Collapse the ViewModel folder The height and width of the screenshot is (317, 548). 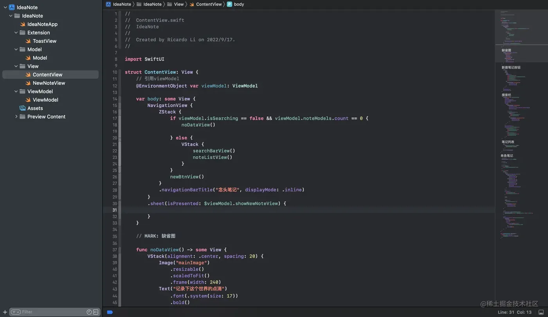16,91
